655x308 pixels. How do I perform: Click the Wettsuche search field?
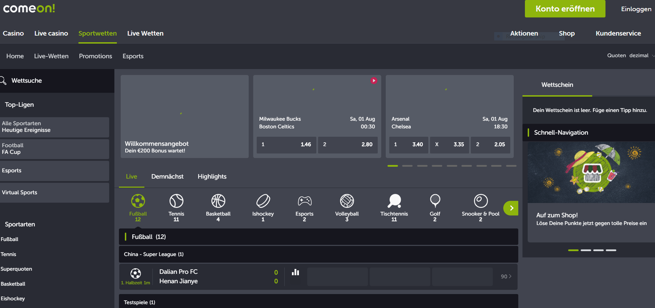pos(57,81)
